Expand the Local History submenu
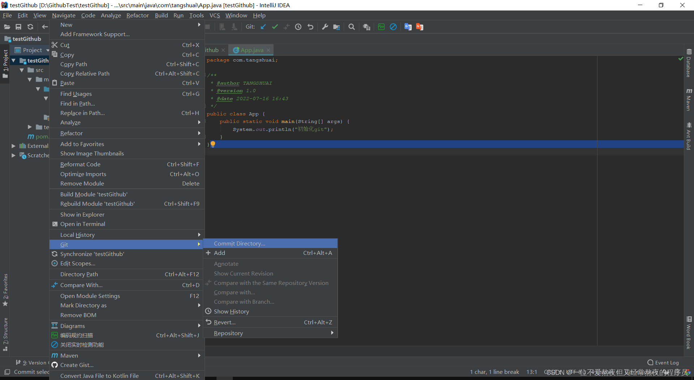The height and width of the screenshot is (380, 694). pyautogui.click(x=127, y=235)
